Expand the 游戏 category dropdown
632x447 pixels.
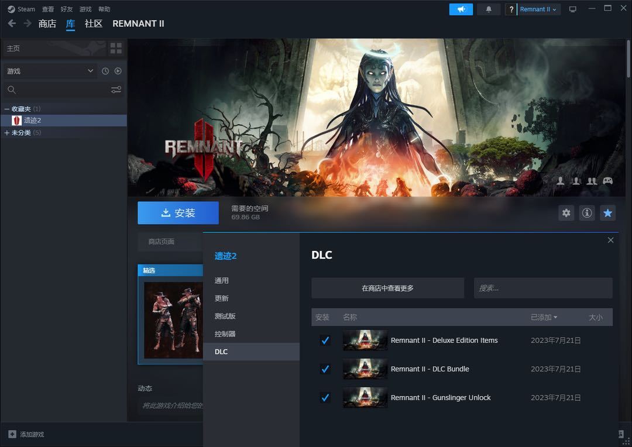click(x=90, y=71)
